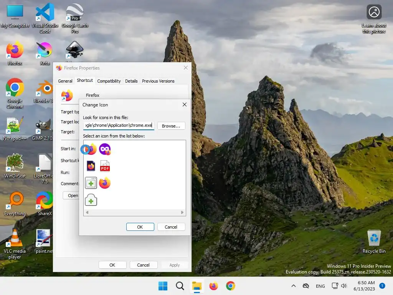This screenshot has width=393, height=295.
Task: Open the ENG language indicator
Action: click(320, 286)
